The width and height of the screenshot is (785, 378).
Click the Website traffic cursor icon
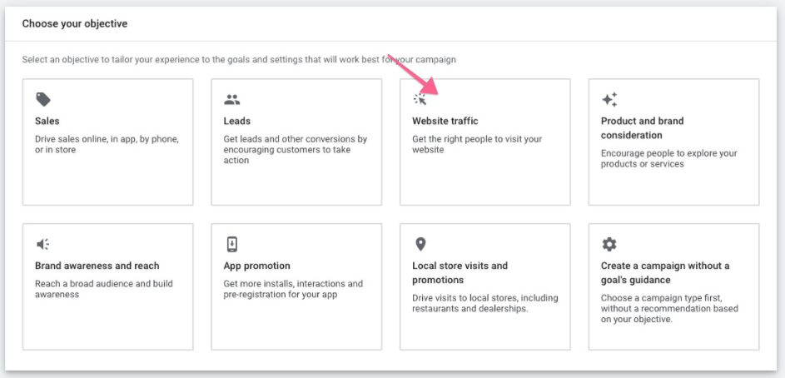click(420, 100)
